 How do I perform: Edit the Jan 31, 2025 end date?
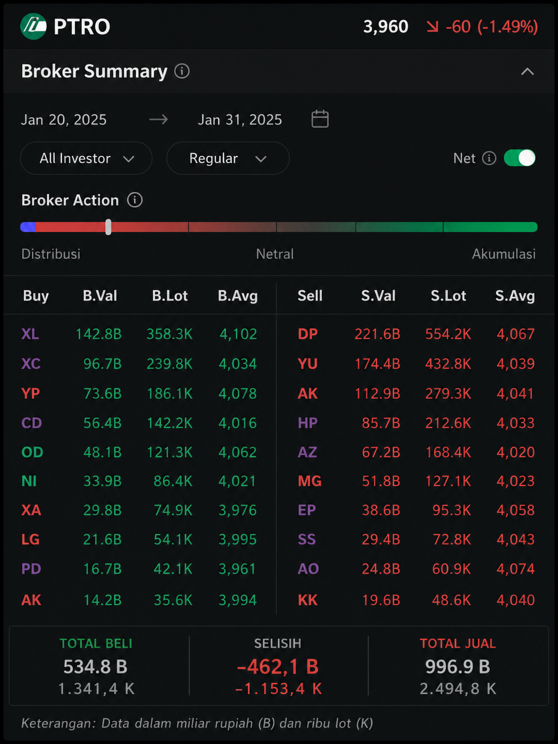pos(240,120)
